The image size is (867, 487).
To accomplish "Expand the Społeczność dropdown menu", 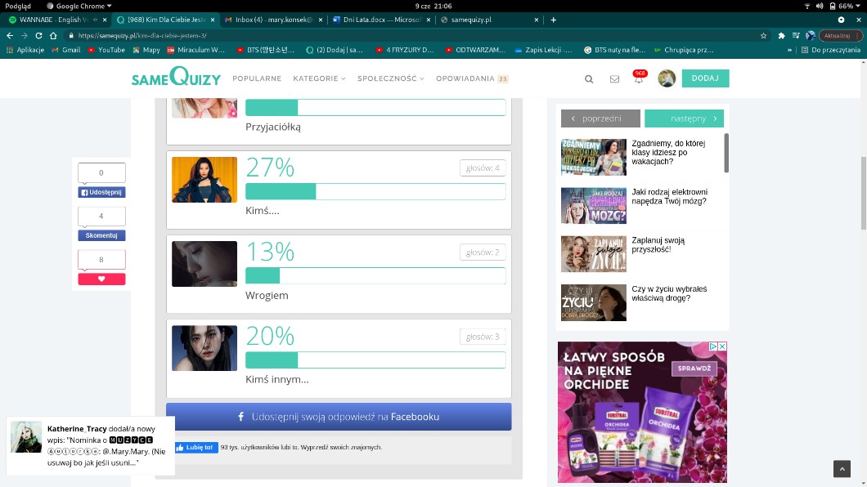I will point(390,78).
